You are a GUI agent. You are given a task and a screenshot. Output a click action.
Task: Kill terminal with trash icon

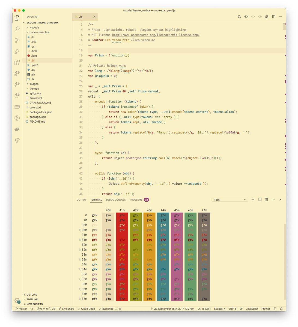(x=267, y=200)
